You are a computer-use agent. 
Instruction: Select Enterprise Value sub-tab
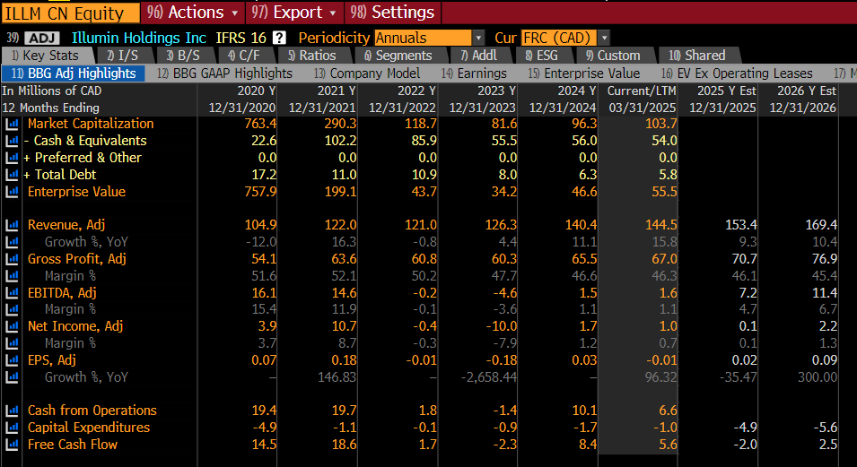pos(583,74)
